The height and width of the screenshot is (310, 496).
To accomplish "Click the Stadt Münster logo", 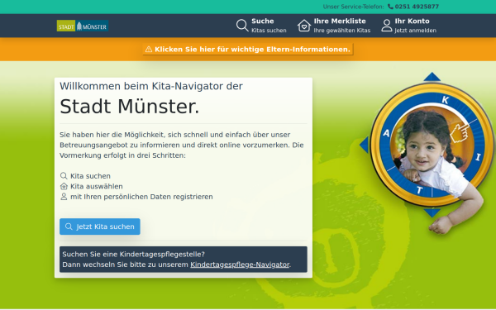I will (83, 26).
